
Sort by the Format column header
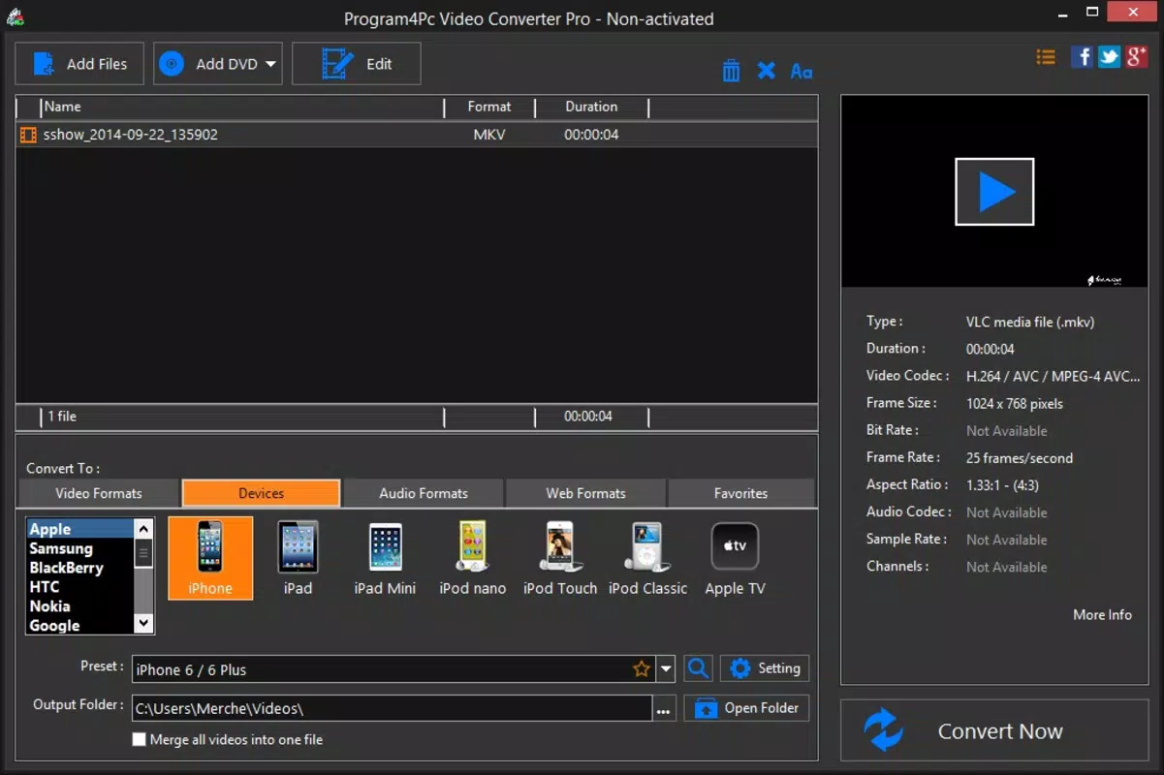[489, 107]
